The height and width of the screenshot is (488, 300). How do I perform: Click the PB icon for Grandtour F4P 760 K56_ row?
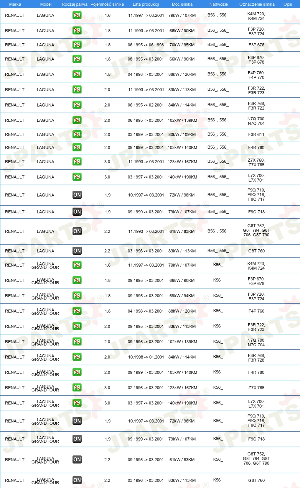[77, 311]
